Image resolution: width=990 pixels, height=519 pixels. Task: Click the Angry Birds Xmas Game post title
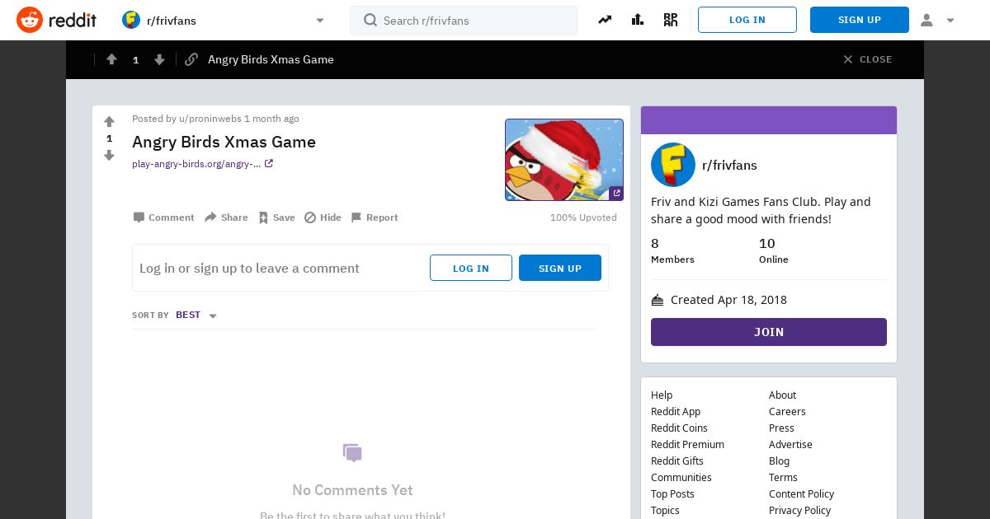(224, 142)
